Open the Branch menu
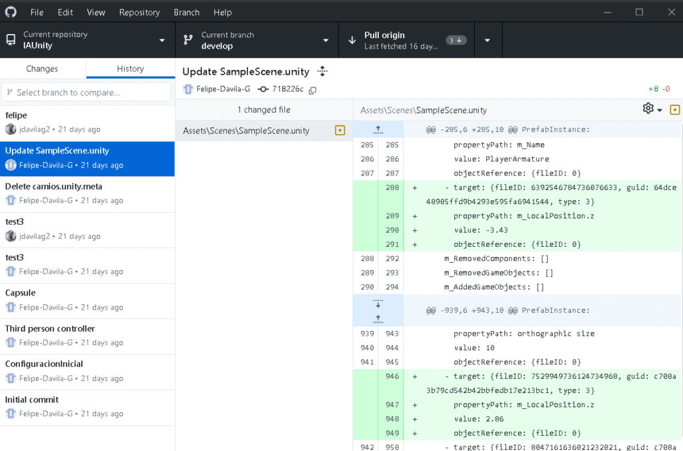This screenshot has width=683, height=451. (x=186, y=12)
